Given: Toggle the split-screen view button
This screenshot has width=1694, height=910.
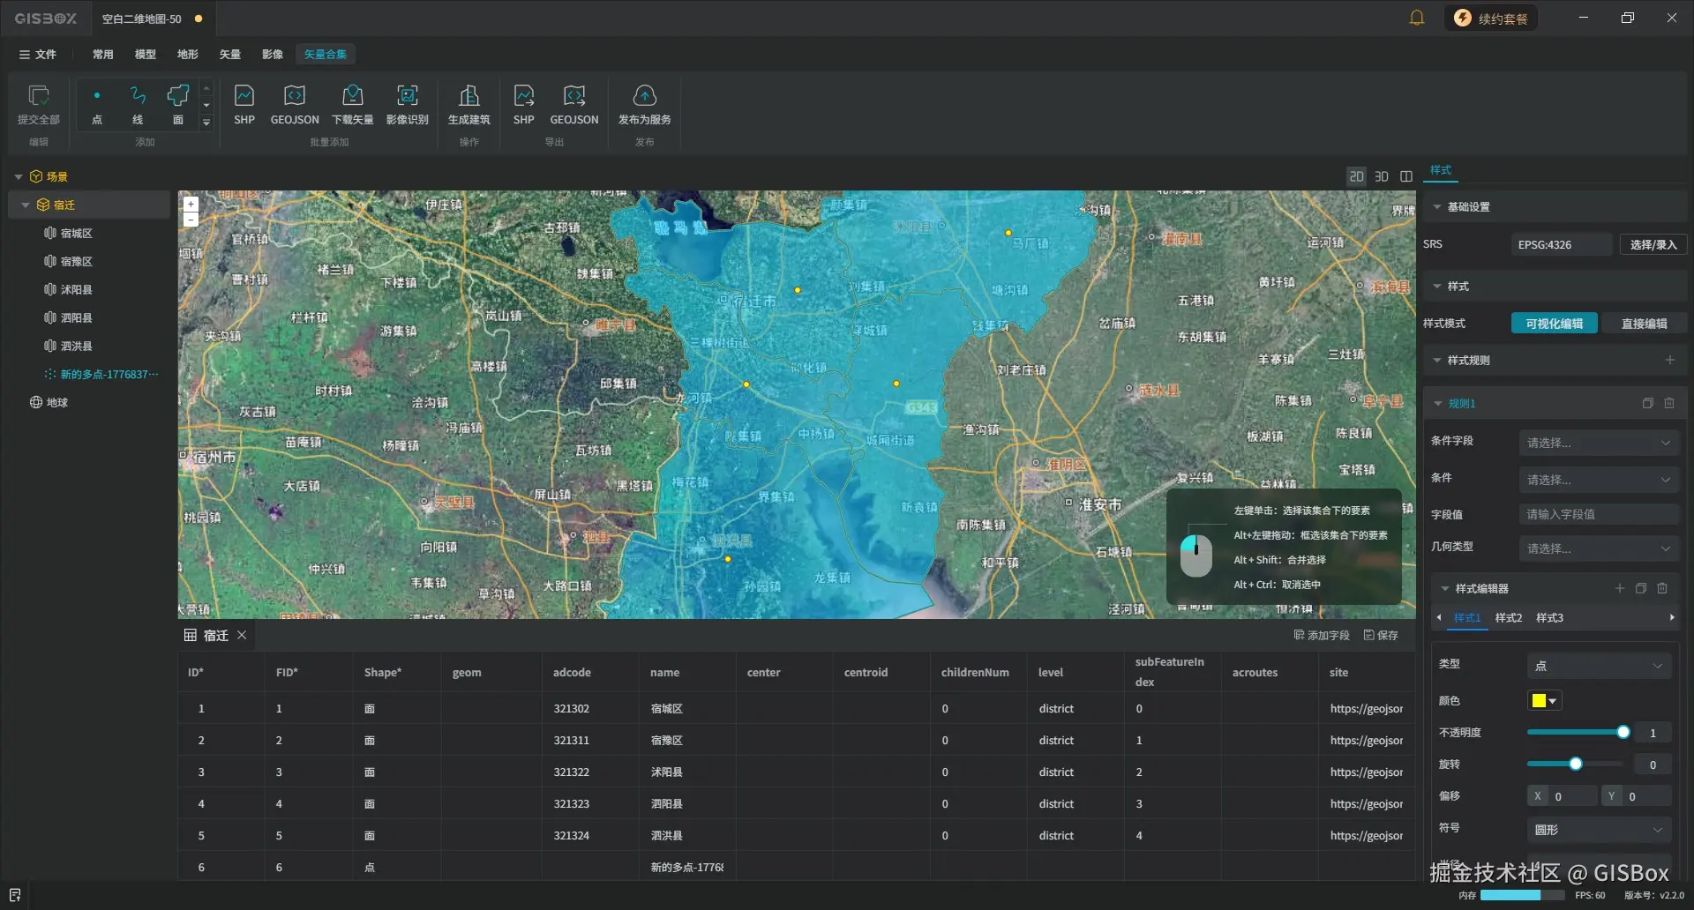Looking at the screenshot, I should click(1406, 176).
